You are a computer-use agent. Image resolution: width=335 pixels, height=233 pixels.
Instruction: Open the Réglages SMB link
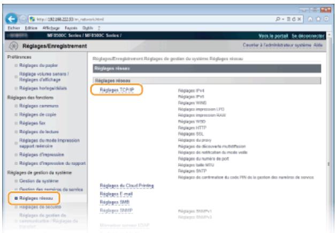click(115, 202)
